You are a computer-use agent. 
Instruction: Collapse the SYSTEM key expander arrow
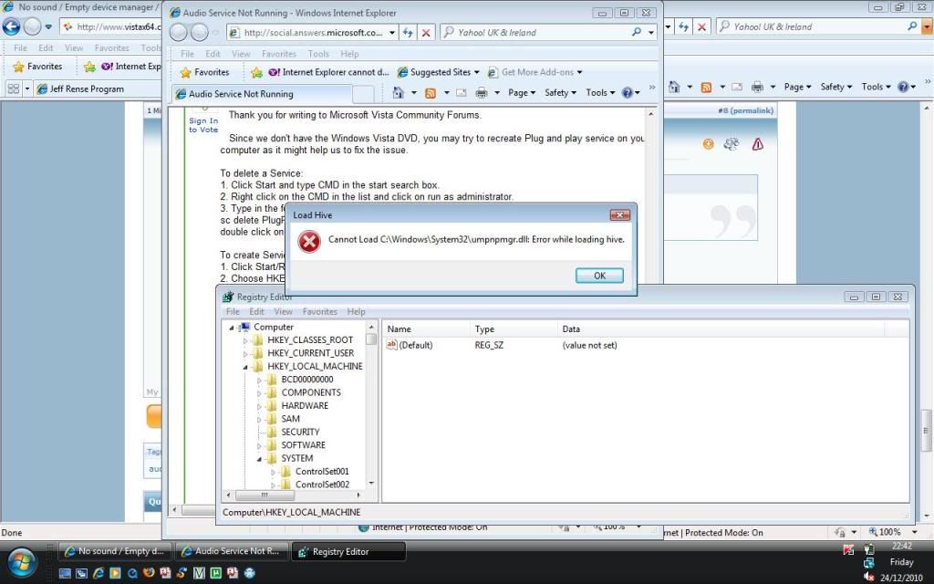[x=259, y=458]
